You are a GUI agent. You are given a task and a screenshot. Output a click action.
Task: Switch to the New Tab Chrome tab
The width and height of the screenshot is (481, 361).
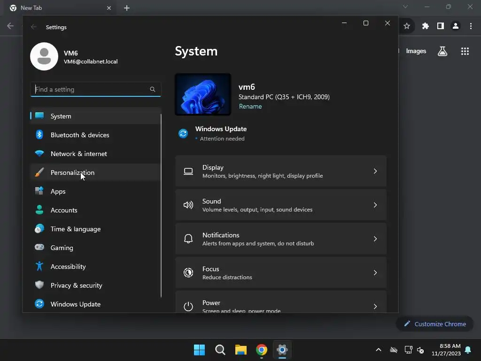coord(60,8)
